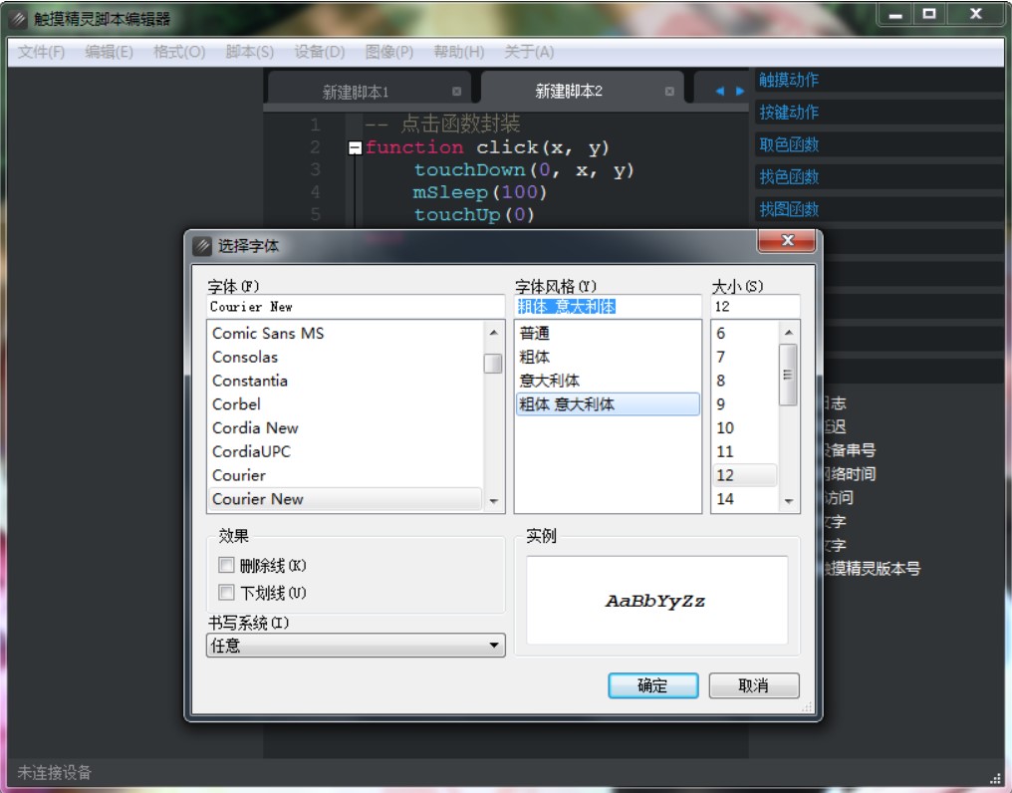The height and width of the screenshot is (793, 1012).
Task: Select Constantia font
Action: (x=346, y=381)
